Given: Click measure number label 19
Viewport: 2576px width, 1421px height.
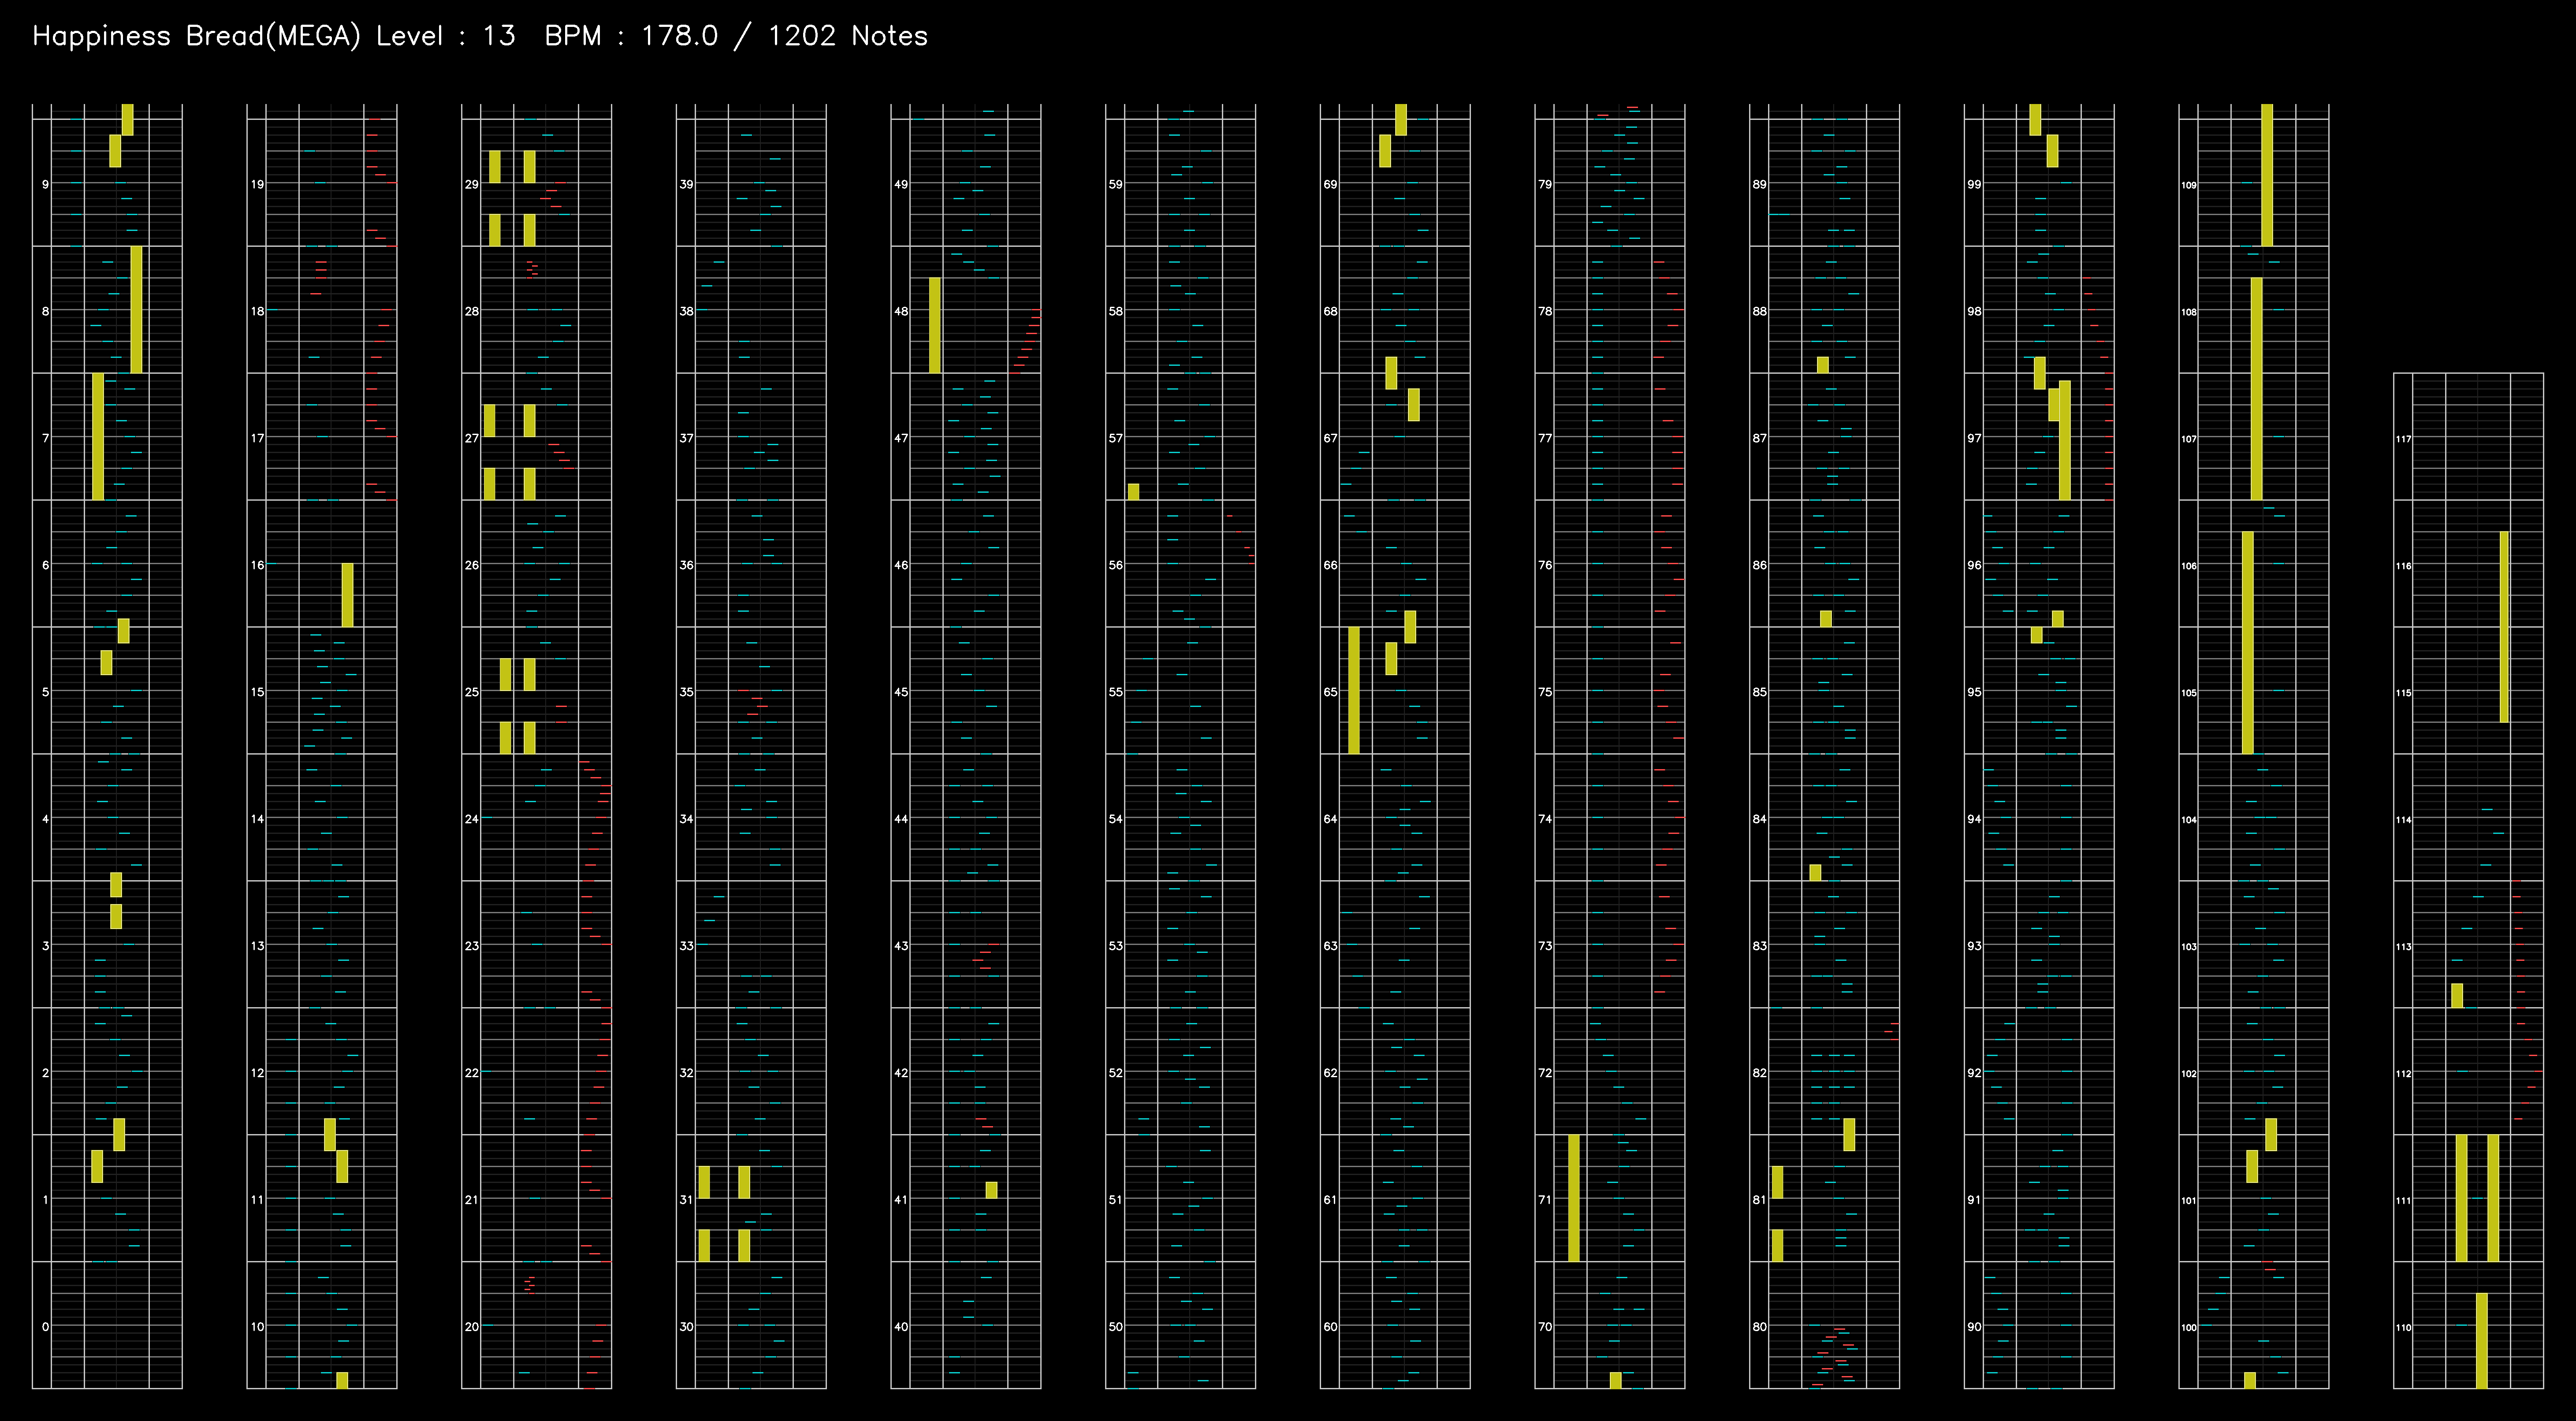Looking at the screenshot, I should 258,184.
